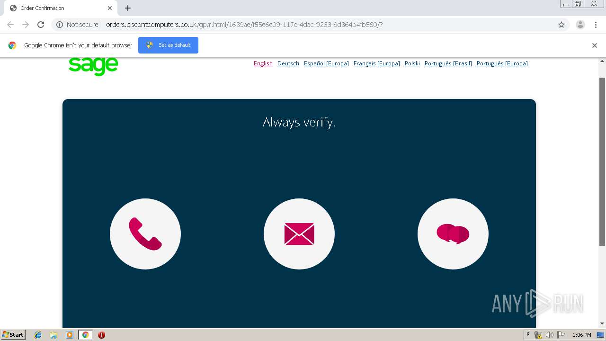
Task: Open media player from taskbar
Action: pyautogui.click(x=70, y=335)
